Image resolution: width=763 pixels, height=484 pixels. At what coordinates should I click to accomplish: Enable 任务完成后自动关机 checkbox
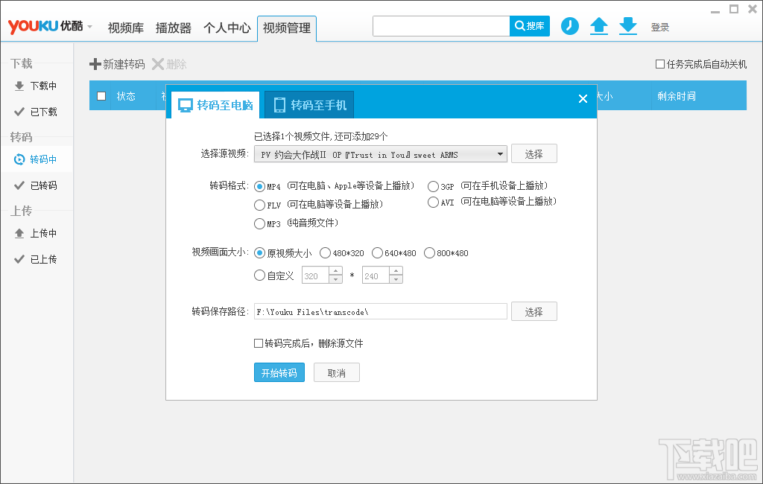660,64
